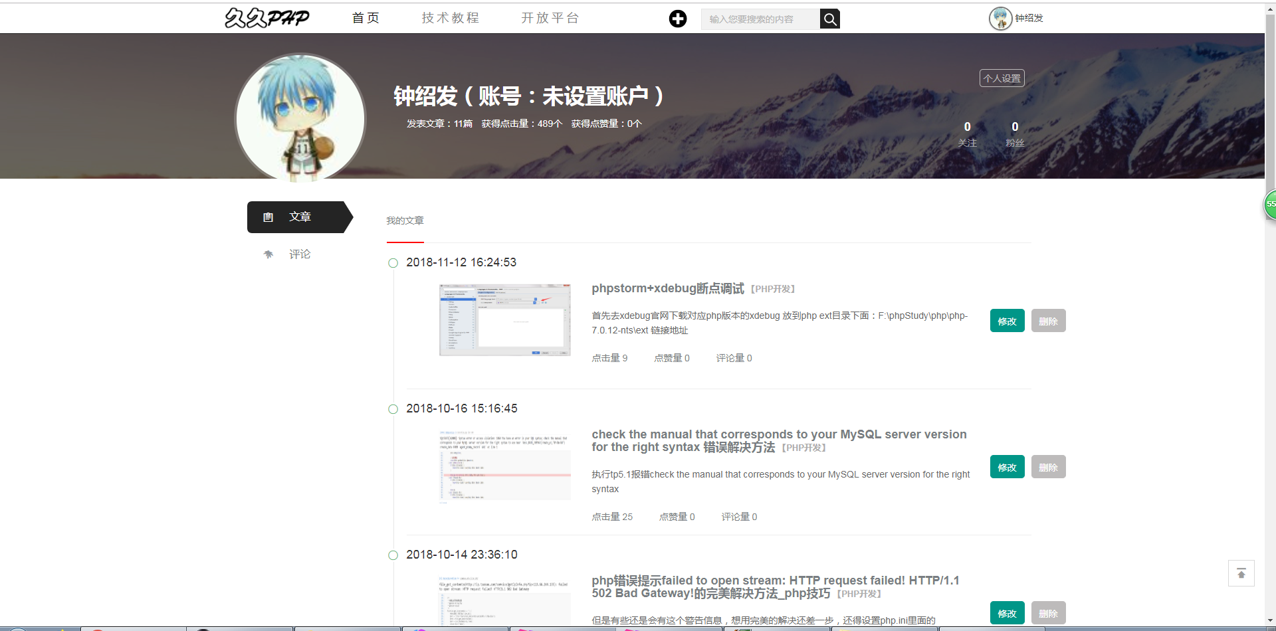
Task: Switch to the 我的文章 tab
Action: tap(405, 221)
